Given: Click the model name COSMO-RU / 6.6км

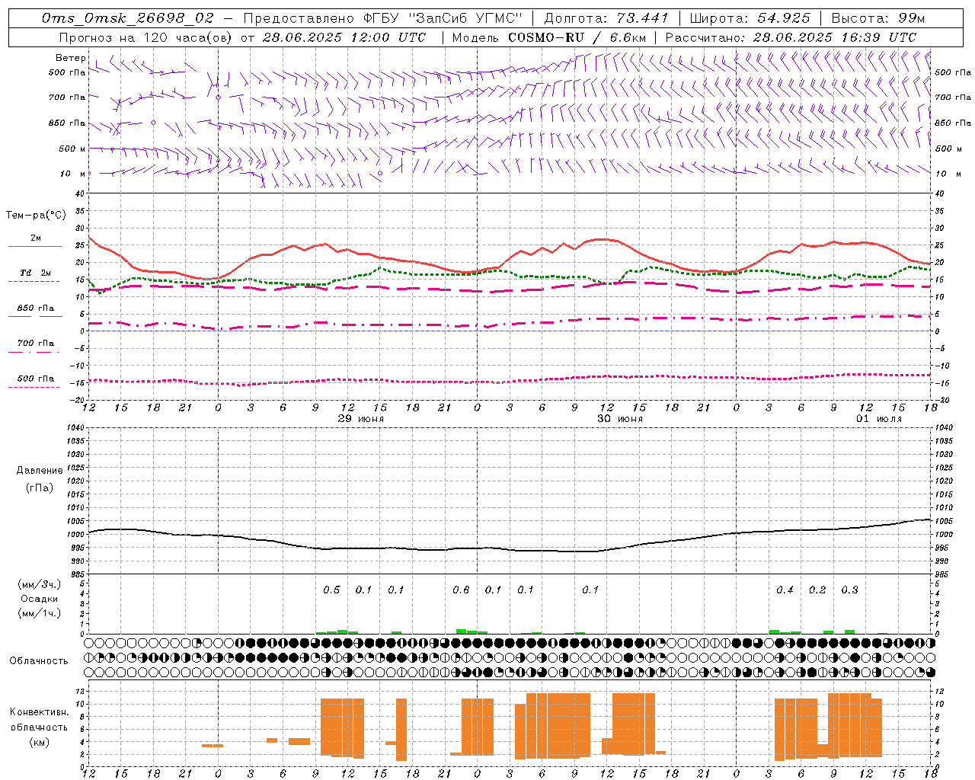Looking at the screenshot, I should pyautogui.click(x=577, y=37).
